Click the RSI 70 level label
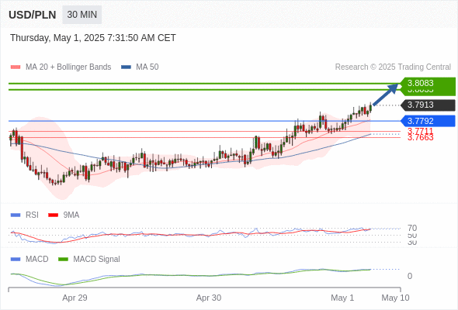Screen dimensions: 458x310 coord(412,228)
